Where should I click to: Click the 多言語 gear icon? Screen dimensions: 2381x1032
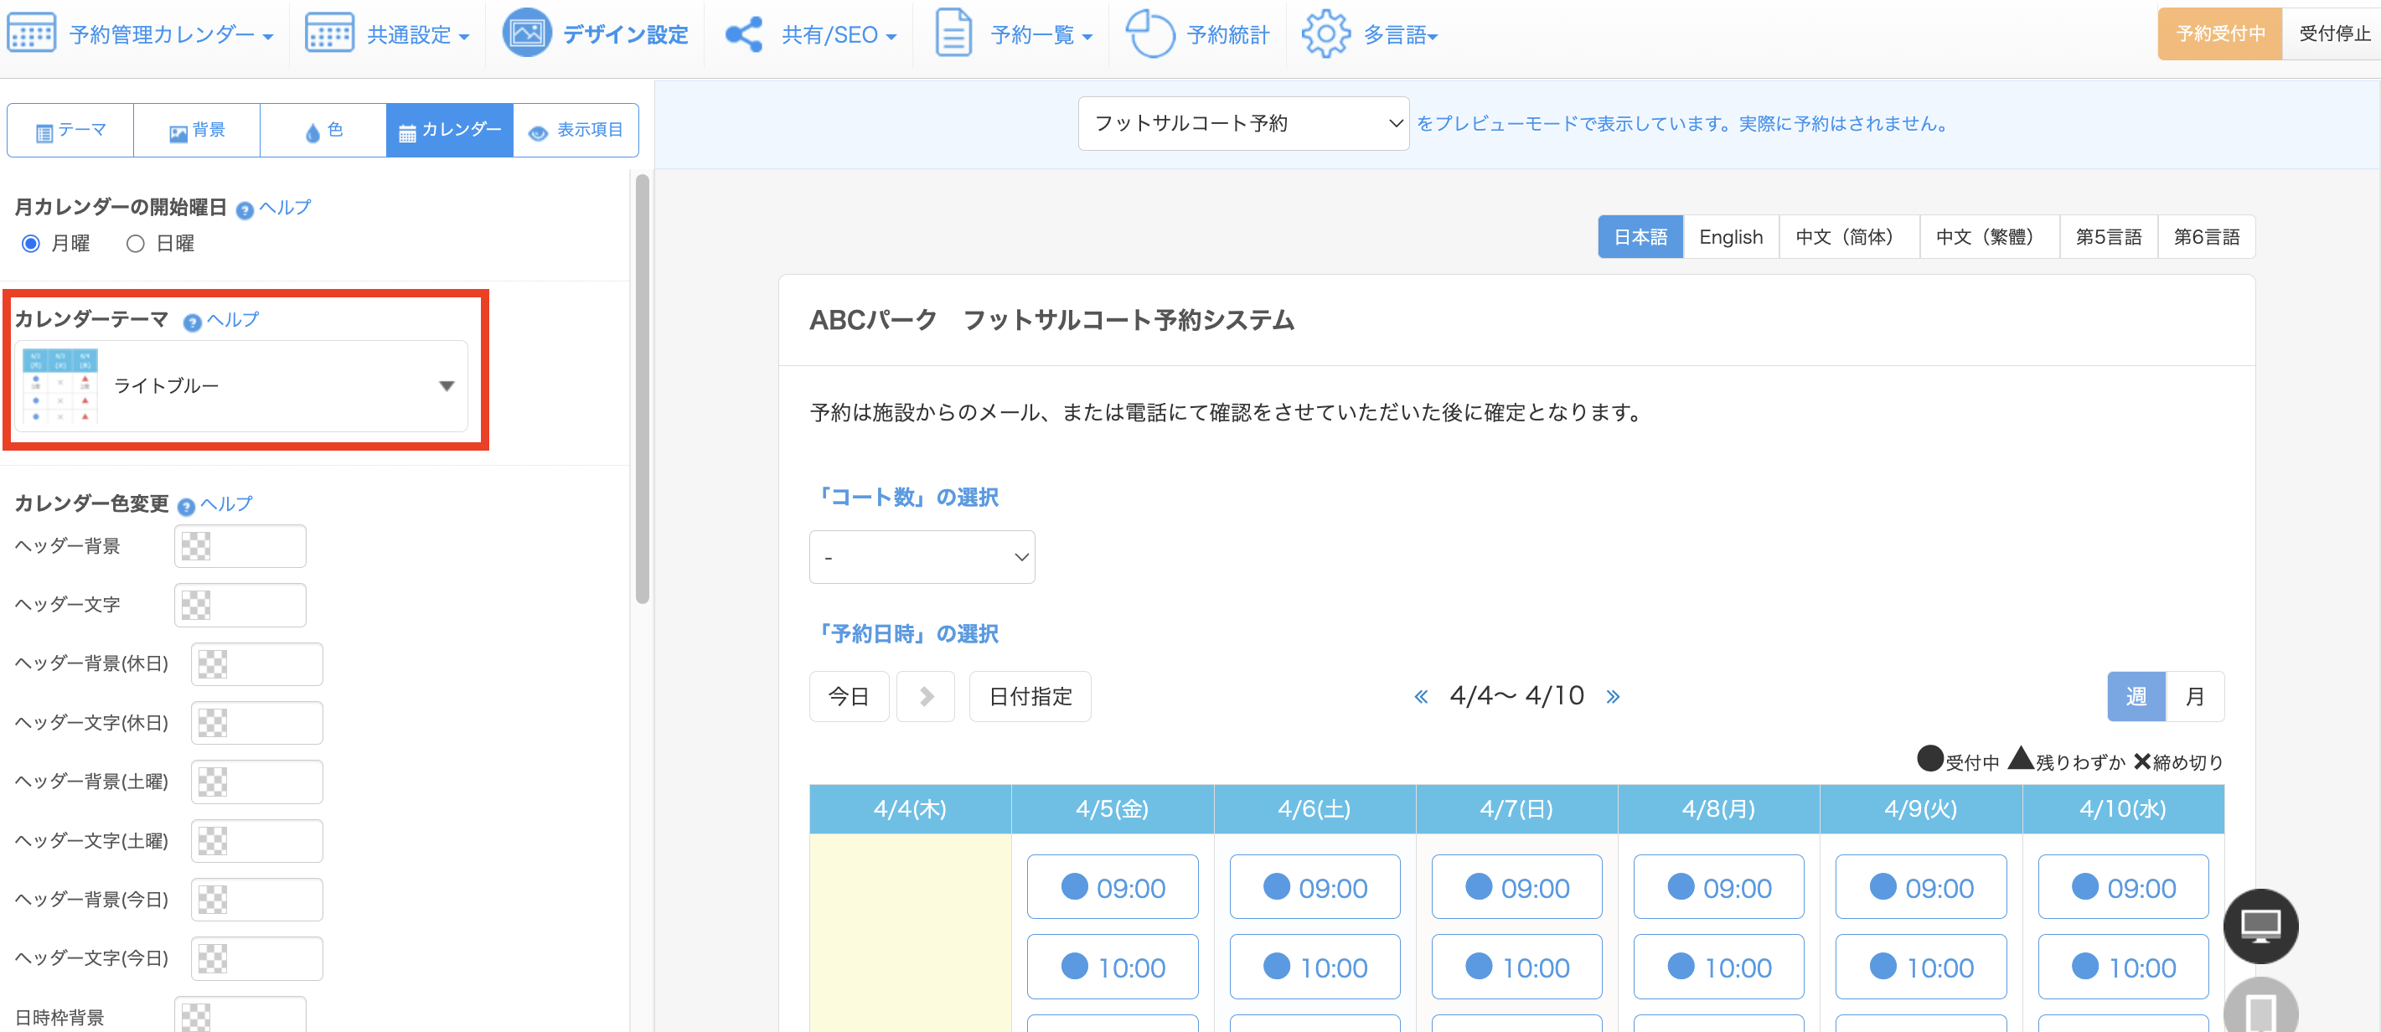pyautogui.click(x=1325, y=34)
